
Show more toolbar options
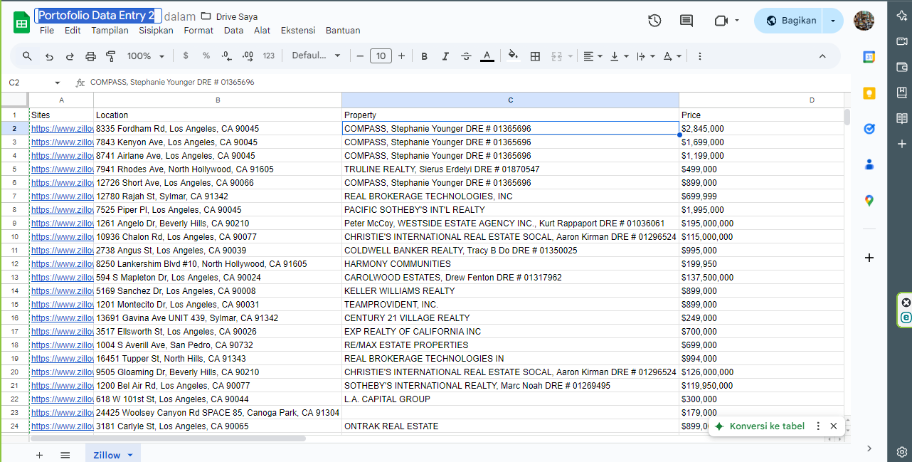click(x=700, y=56)
